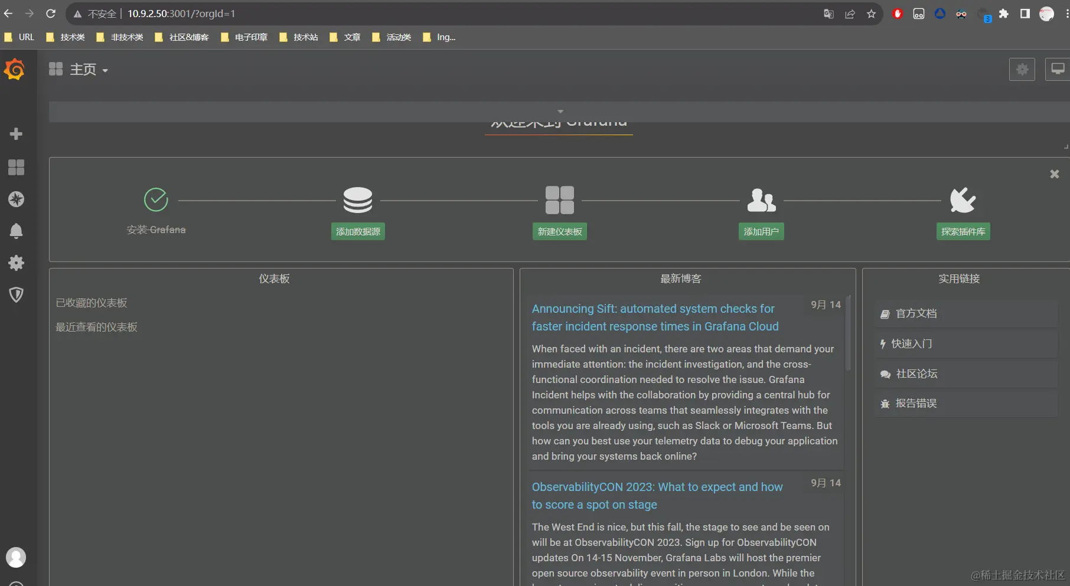The image size is (1070, 586).
Task: Click the 添加用户 button
Action: coord(761,231)
